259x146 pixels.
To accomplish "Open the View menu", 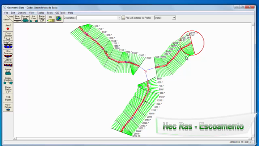I will (x=32, y=13).
